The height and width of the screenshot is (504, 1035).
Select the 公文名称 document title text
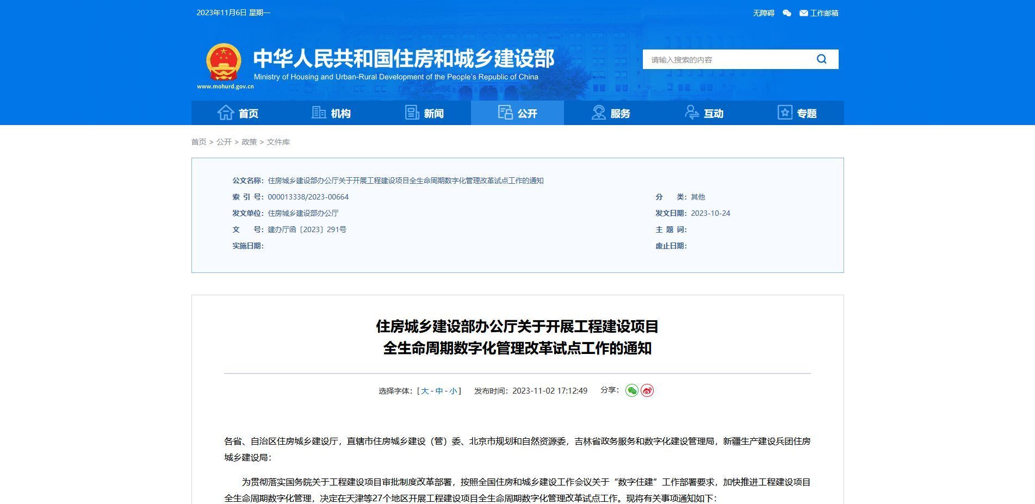[x=406, y=181]
